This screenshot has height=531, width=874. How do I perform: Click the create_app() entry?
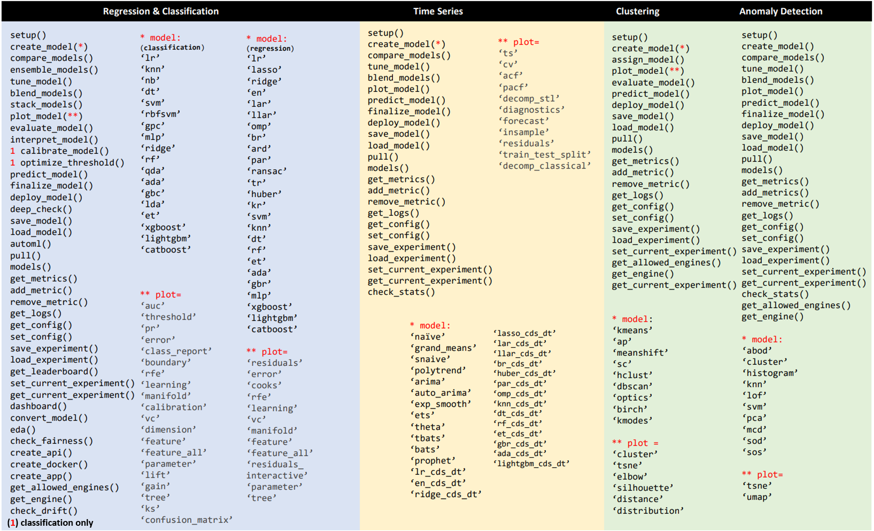click(x=41, y=476)
